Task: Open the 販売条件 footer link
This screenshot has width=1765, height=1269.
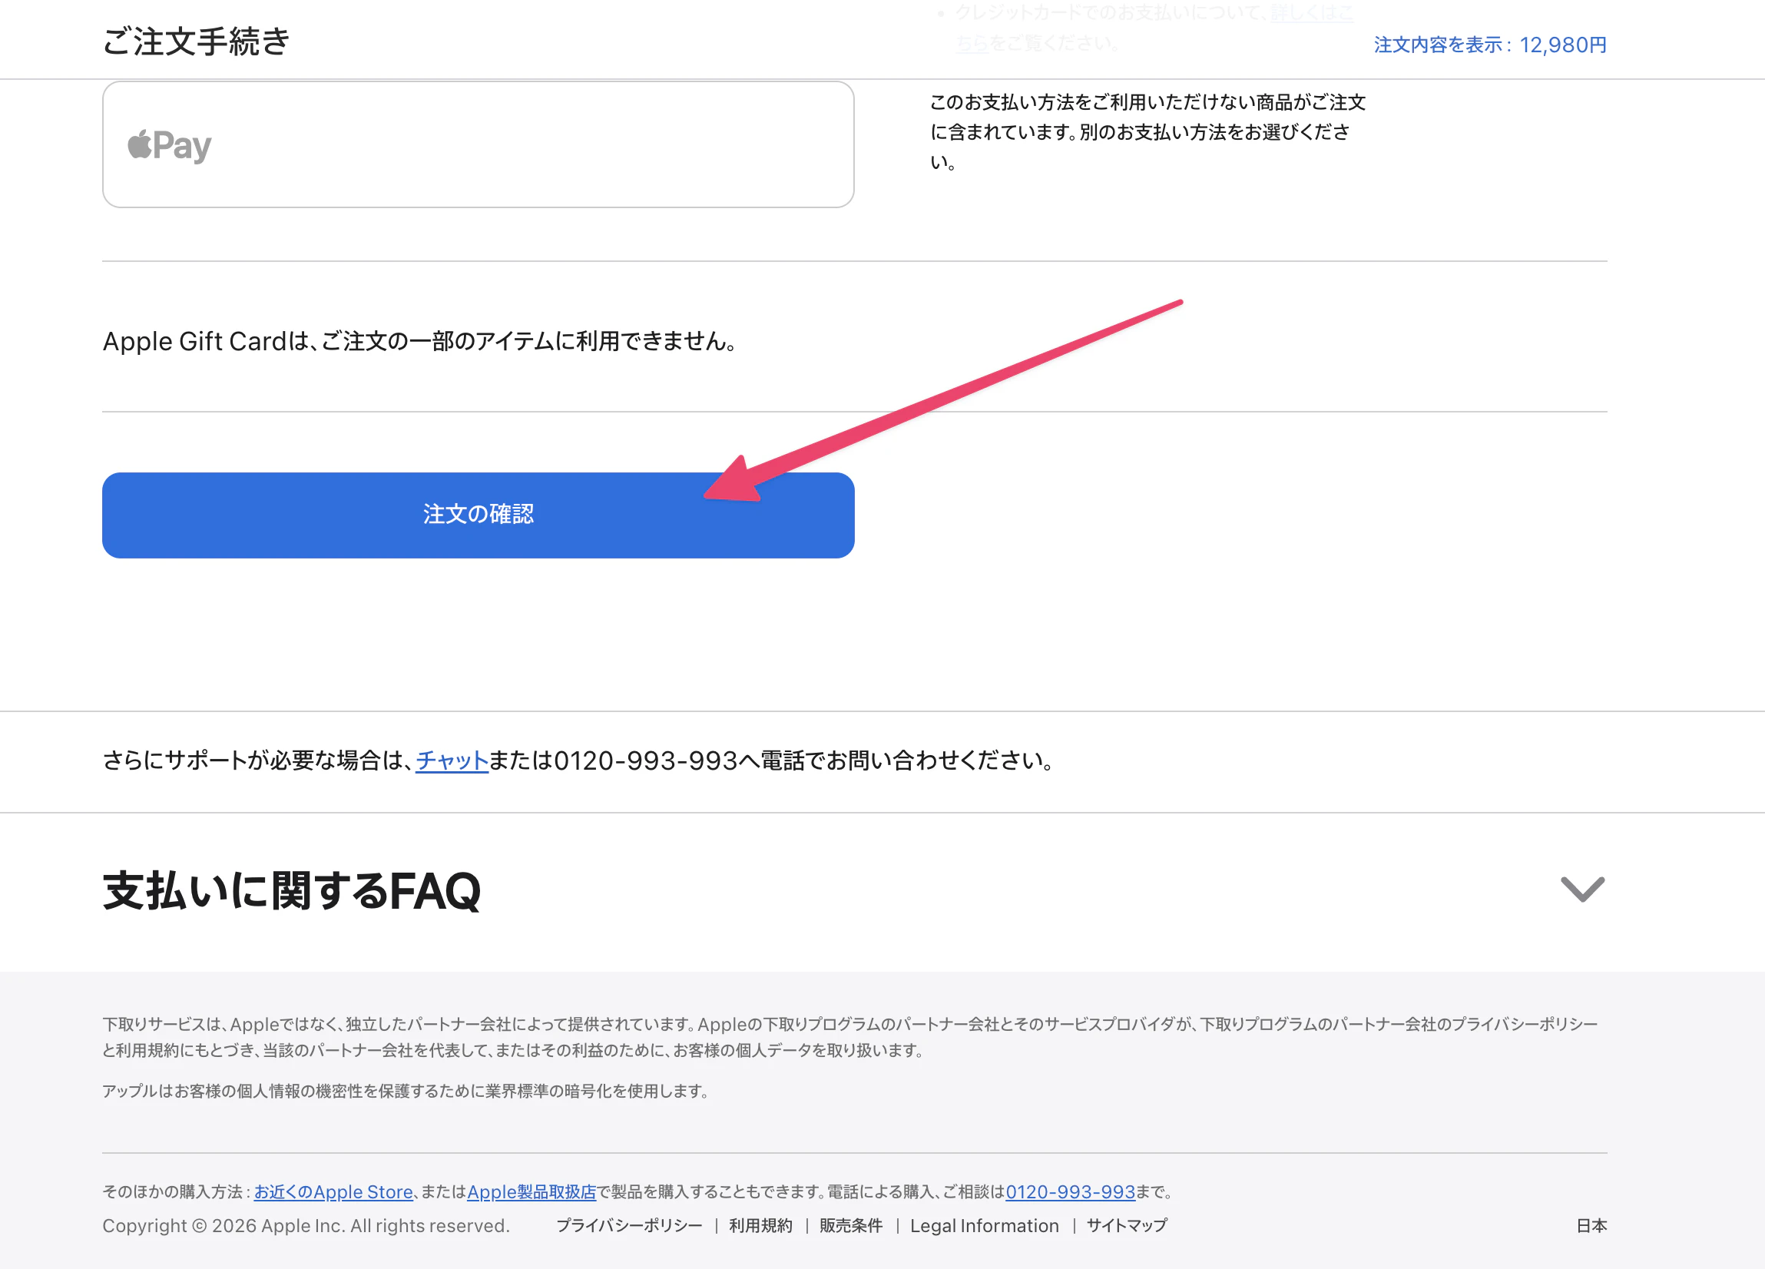Action: tap(850, 1225)
